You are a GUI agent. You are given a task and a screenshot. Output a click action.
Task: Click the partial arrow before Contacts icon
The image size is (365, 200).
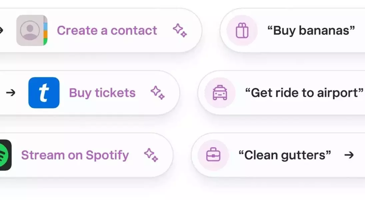(1, 30)
